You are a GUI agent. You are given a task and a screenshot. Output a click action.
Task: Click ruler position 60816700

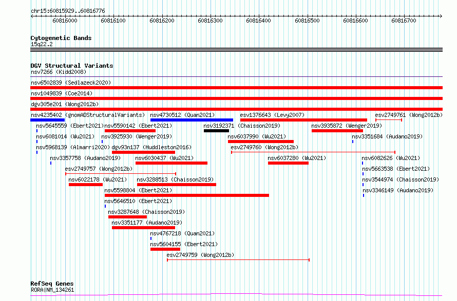[x=404, y=21]
